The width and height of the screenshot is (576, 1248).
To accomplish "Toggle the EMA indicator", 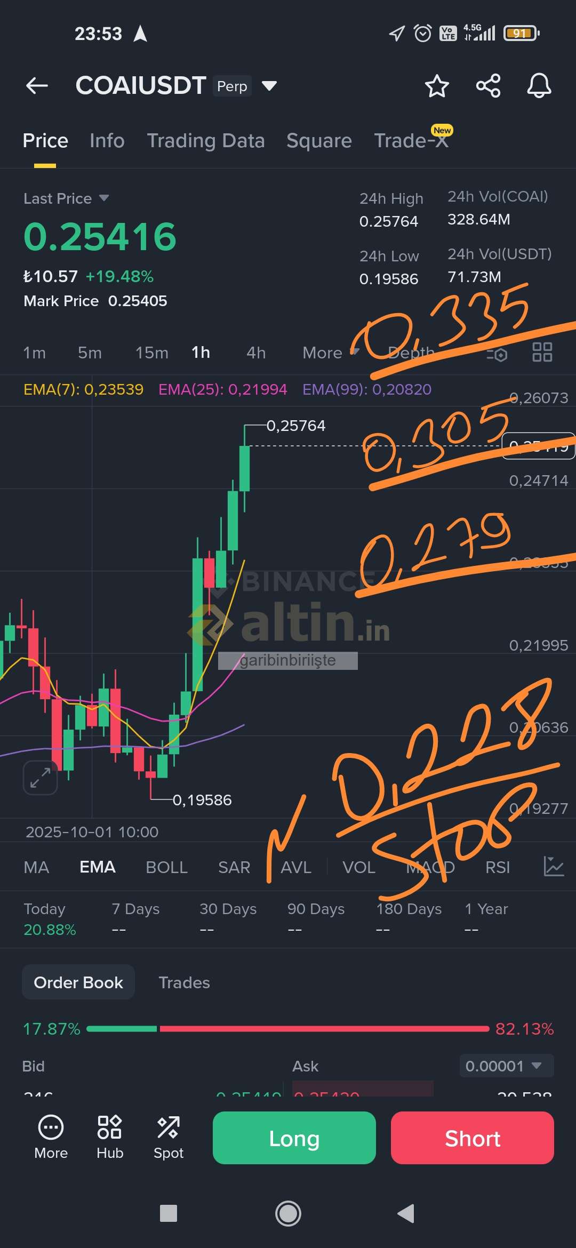I will coord(98,867).
